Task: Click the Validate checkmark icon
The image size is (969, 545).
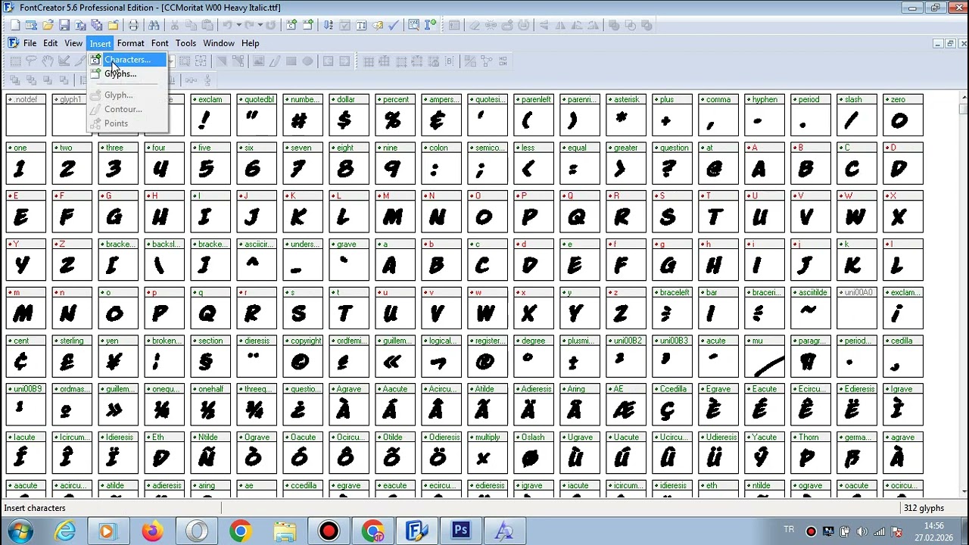Action: (x=394, y=25)
